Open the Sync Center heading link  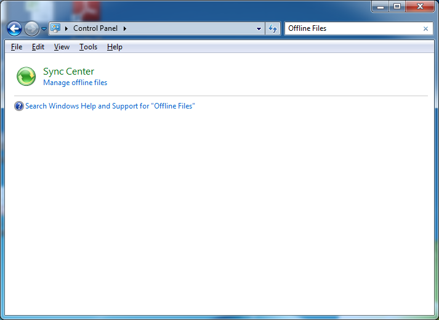coord(68,72)
